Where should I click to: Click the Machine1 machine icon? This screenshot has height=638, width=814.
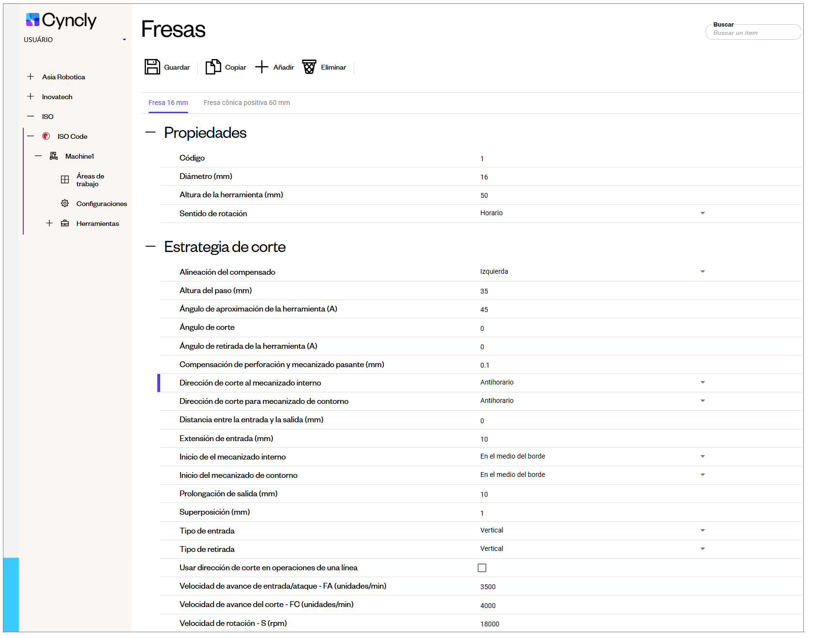click(54, 156)
